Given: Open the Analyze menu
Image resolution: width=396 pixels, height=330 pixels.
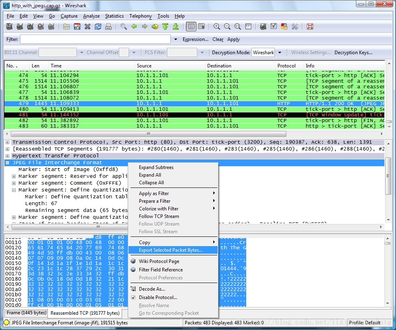Looking at the screenshot, I should pyautogui.click(x=91, y=16).
